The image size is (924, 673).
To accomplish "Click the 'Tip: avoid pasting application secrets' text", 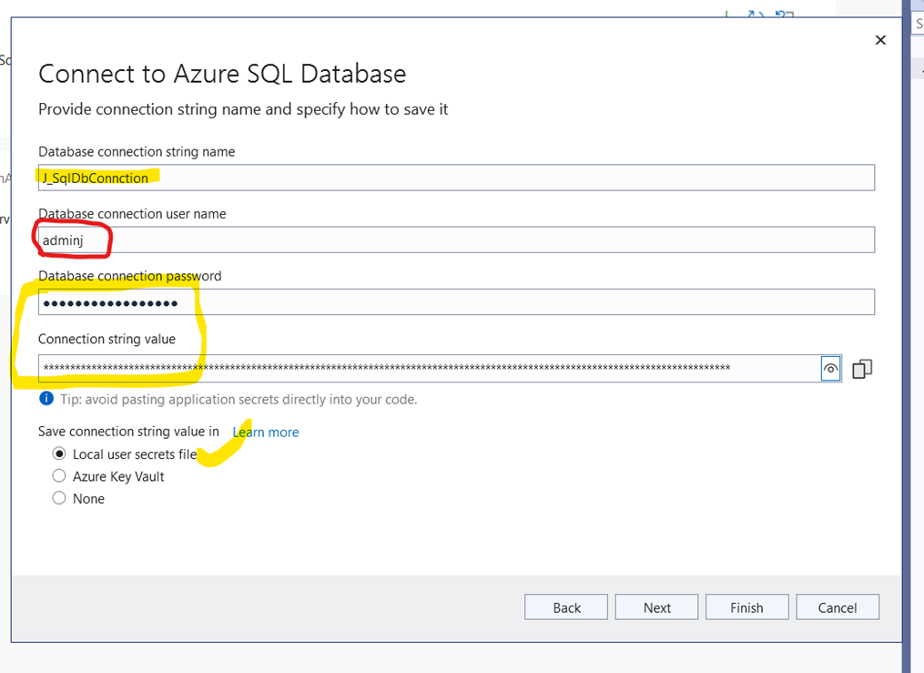I will pos(239,400).
